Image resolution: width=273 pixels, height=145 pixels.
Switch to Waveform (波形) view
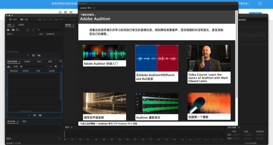click(13, 19)
